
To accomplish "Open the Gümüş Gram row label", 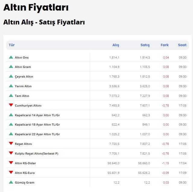I will pos(25,183).
